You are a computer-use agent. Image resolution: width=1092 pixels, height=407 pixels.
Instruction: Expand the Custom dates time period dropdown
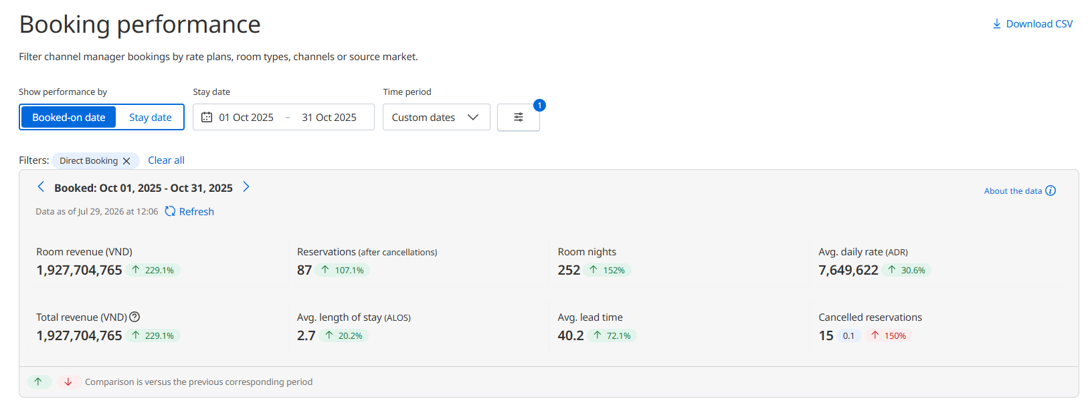tap(436, 117)
